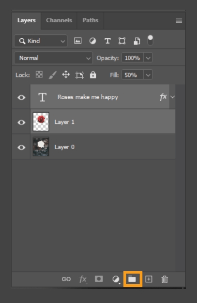Screen dimensions: 197x303
Task: Create new fill or adjustment layer
Action: (x=116, y=279)
